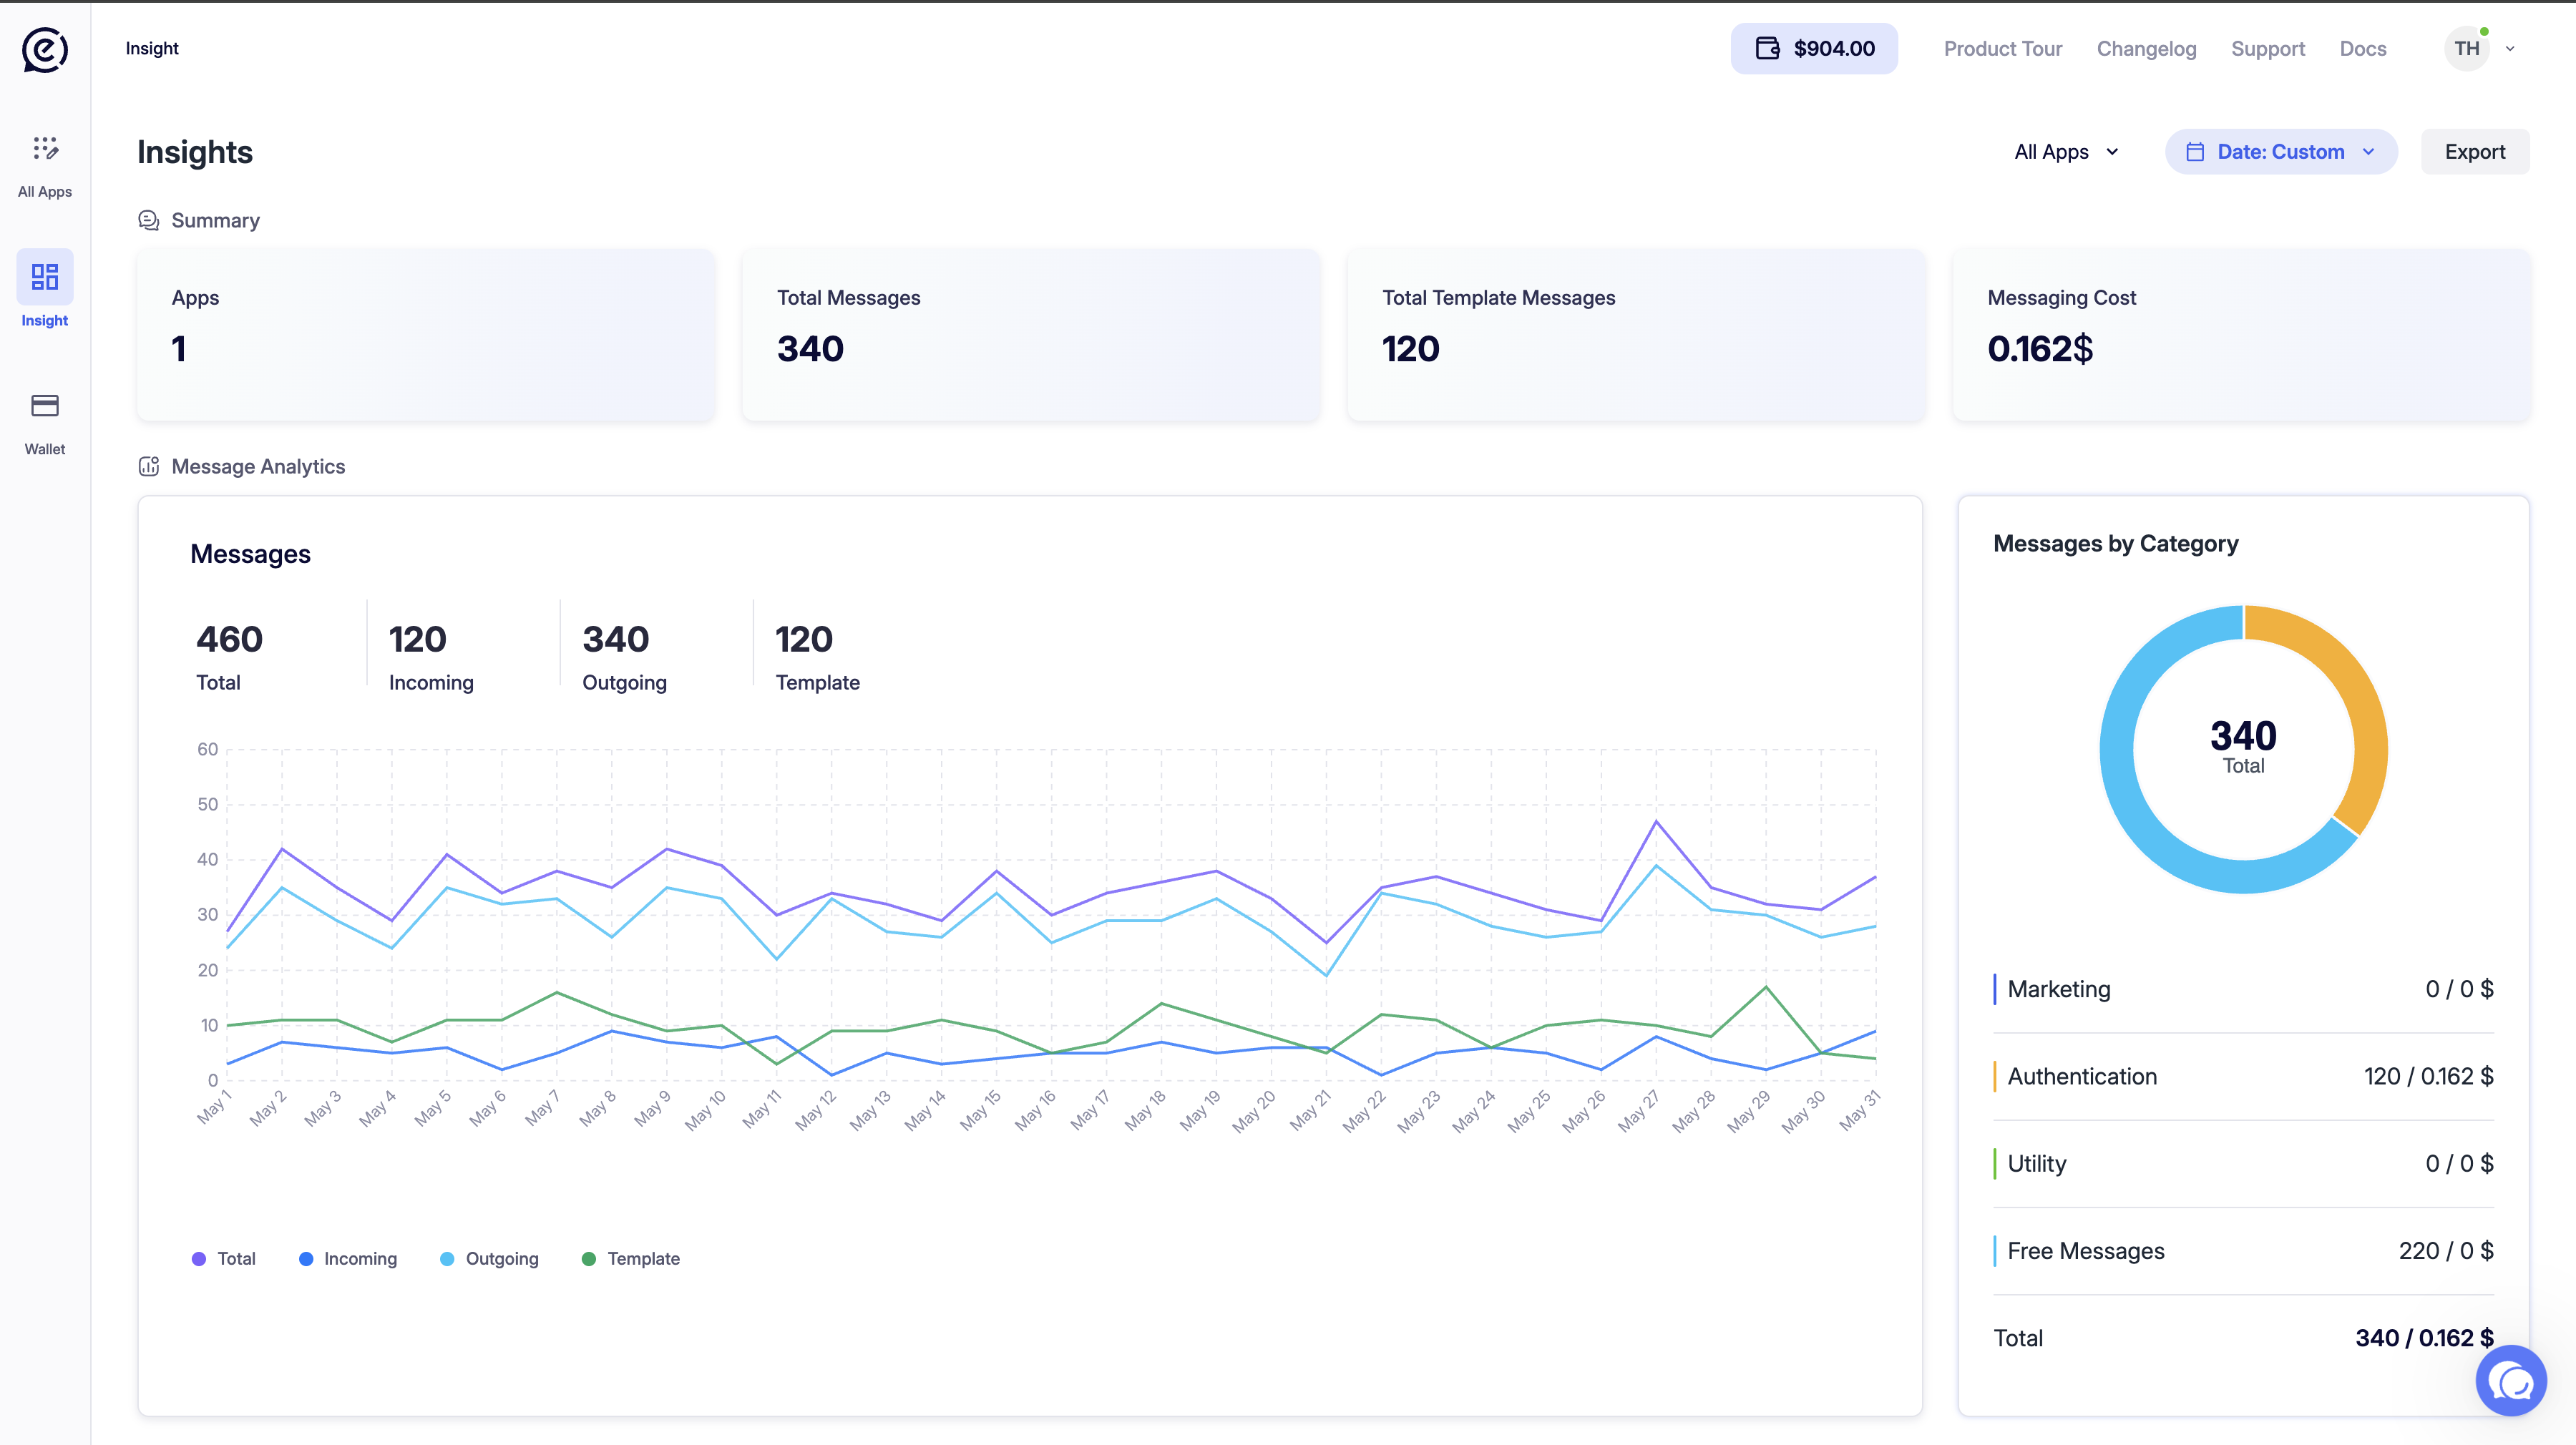The height and width of the screenshot is (1445, 2576).
Task: Open Product Tour from top navigation
Action: (2003, 49)
